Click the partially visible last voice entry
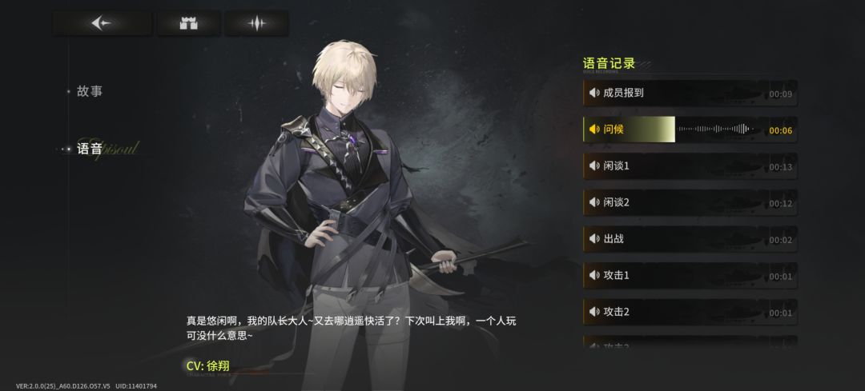This screenshot has width=865, height=391. click(x=690, y=341)
